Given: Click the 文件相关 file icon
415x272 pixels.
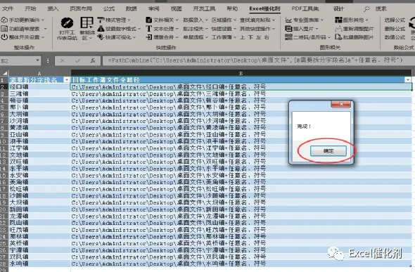Looking at the screenshot, I should tap(149, 20).
